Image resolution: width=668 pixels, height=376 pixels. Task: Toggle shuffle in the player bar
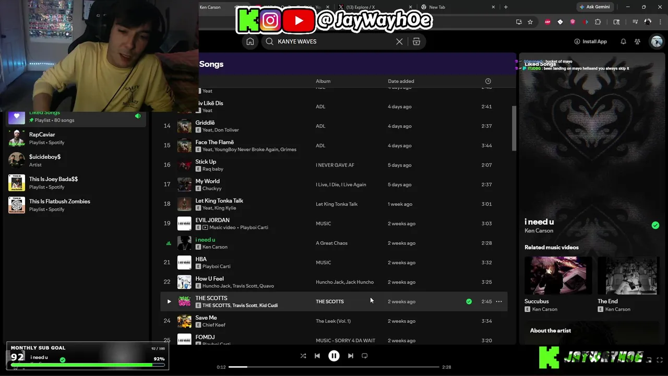[x=303, y=356]
